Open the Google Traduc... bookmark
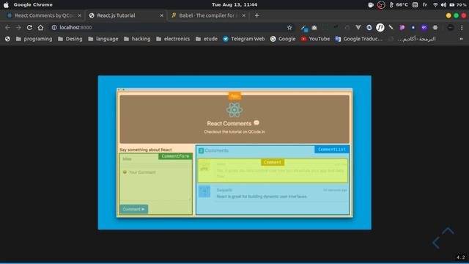This screenshot has height=264, width=469. 358,39
